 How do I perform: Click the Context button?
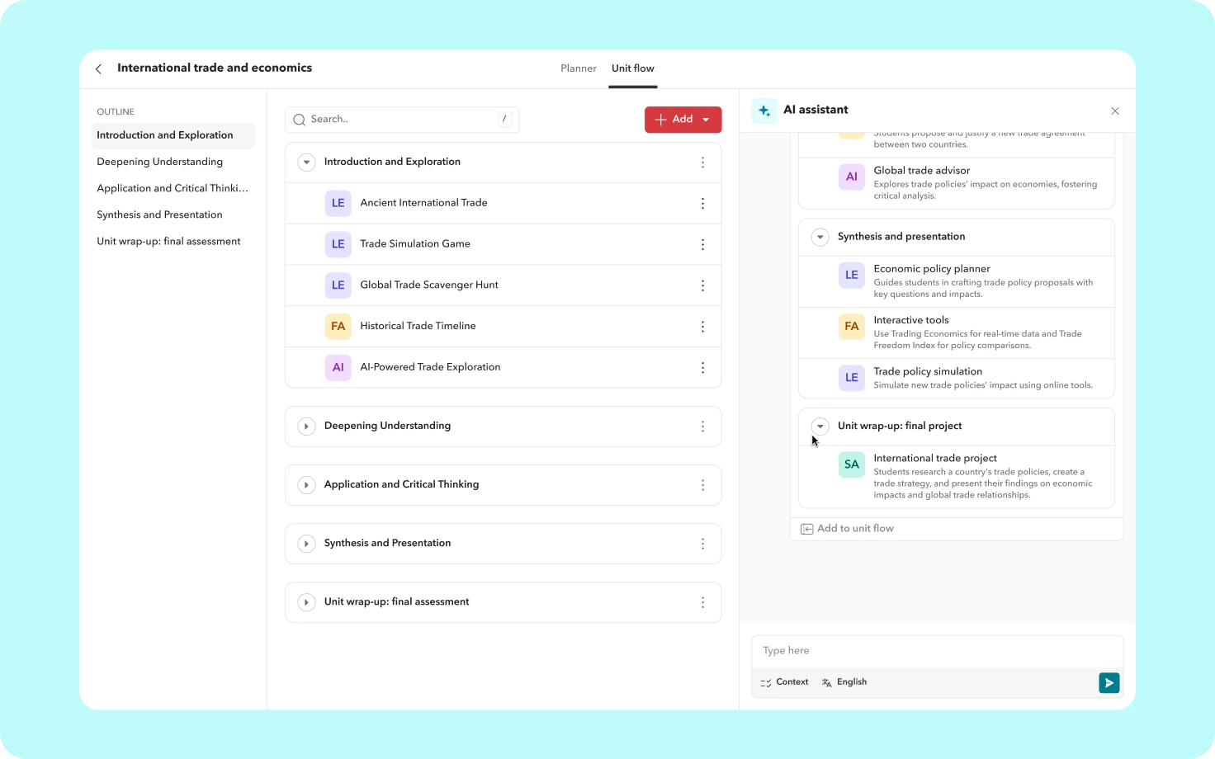[x=784, y=682]
